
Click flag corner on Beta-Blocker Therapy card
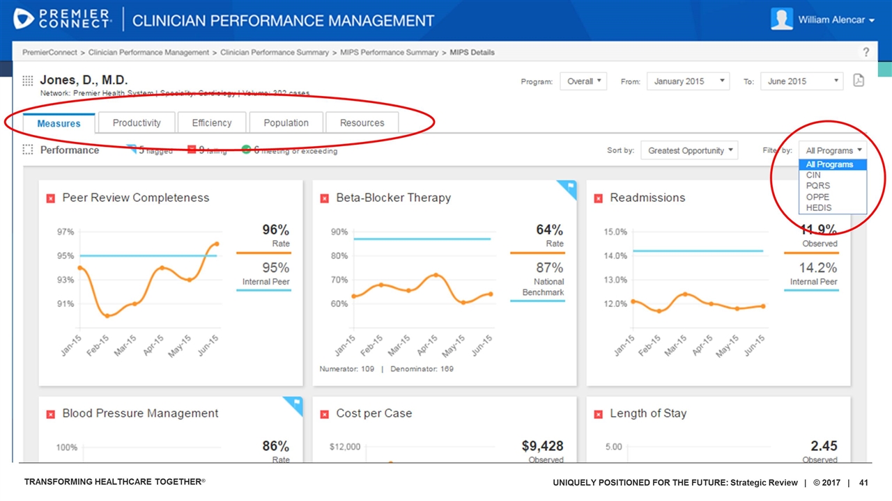[569, 188]
